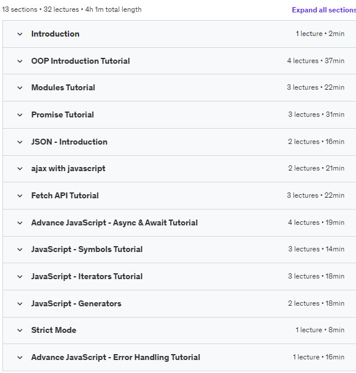Open Advance JavaScript - Async & Await Tutorial title
This screenshot has height=373, width=356.
(115, 223)
